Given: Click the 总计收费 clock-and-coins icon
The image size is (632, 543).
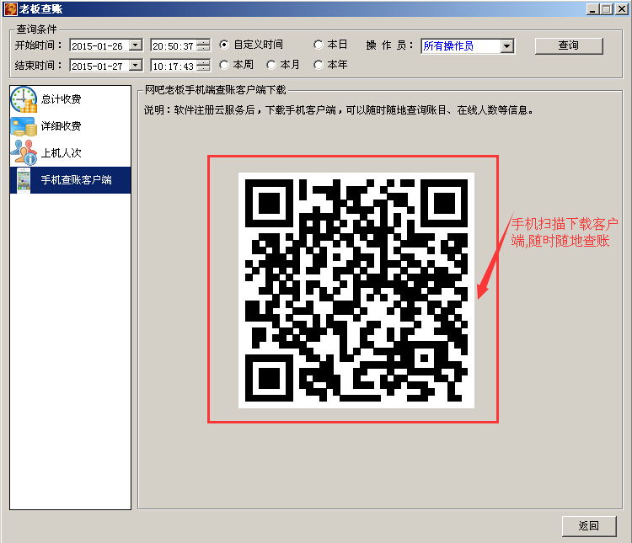Looking at the screenshot, I should [x=24, y=99].
